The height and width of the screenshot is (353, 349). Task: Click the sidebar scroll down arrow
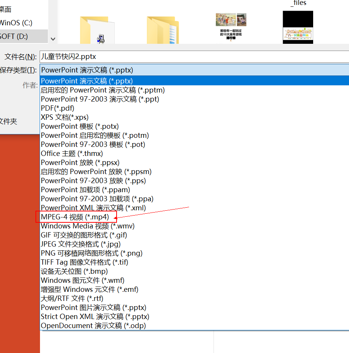point(53,39)
